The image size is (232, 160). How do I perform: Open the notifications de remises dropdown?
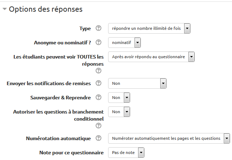pyautogui.click(x=137, y=83)
